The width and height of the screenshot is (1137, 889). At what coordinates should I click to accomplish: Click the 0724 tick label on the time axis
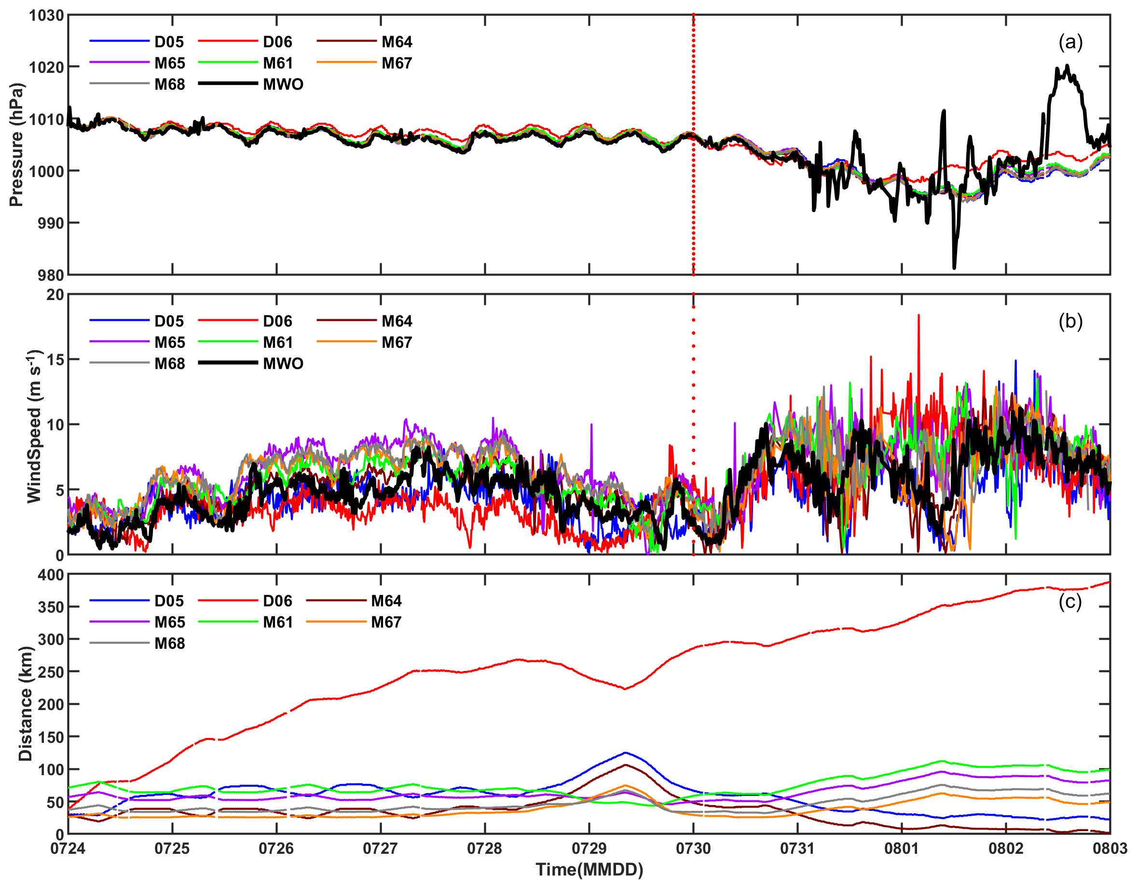tap(68, 848)
